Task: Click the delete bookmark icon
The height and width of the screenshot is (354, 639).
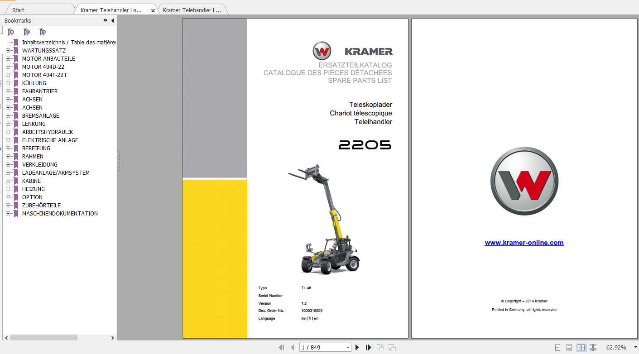Action: pos(11,32)
